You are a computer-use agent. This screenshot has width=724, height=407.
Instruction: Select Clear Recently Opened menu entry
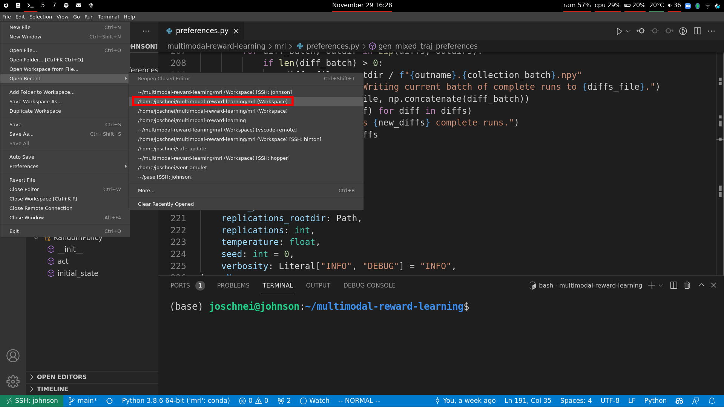pos(166,204)
